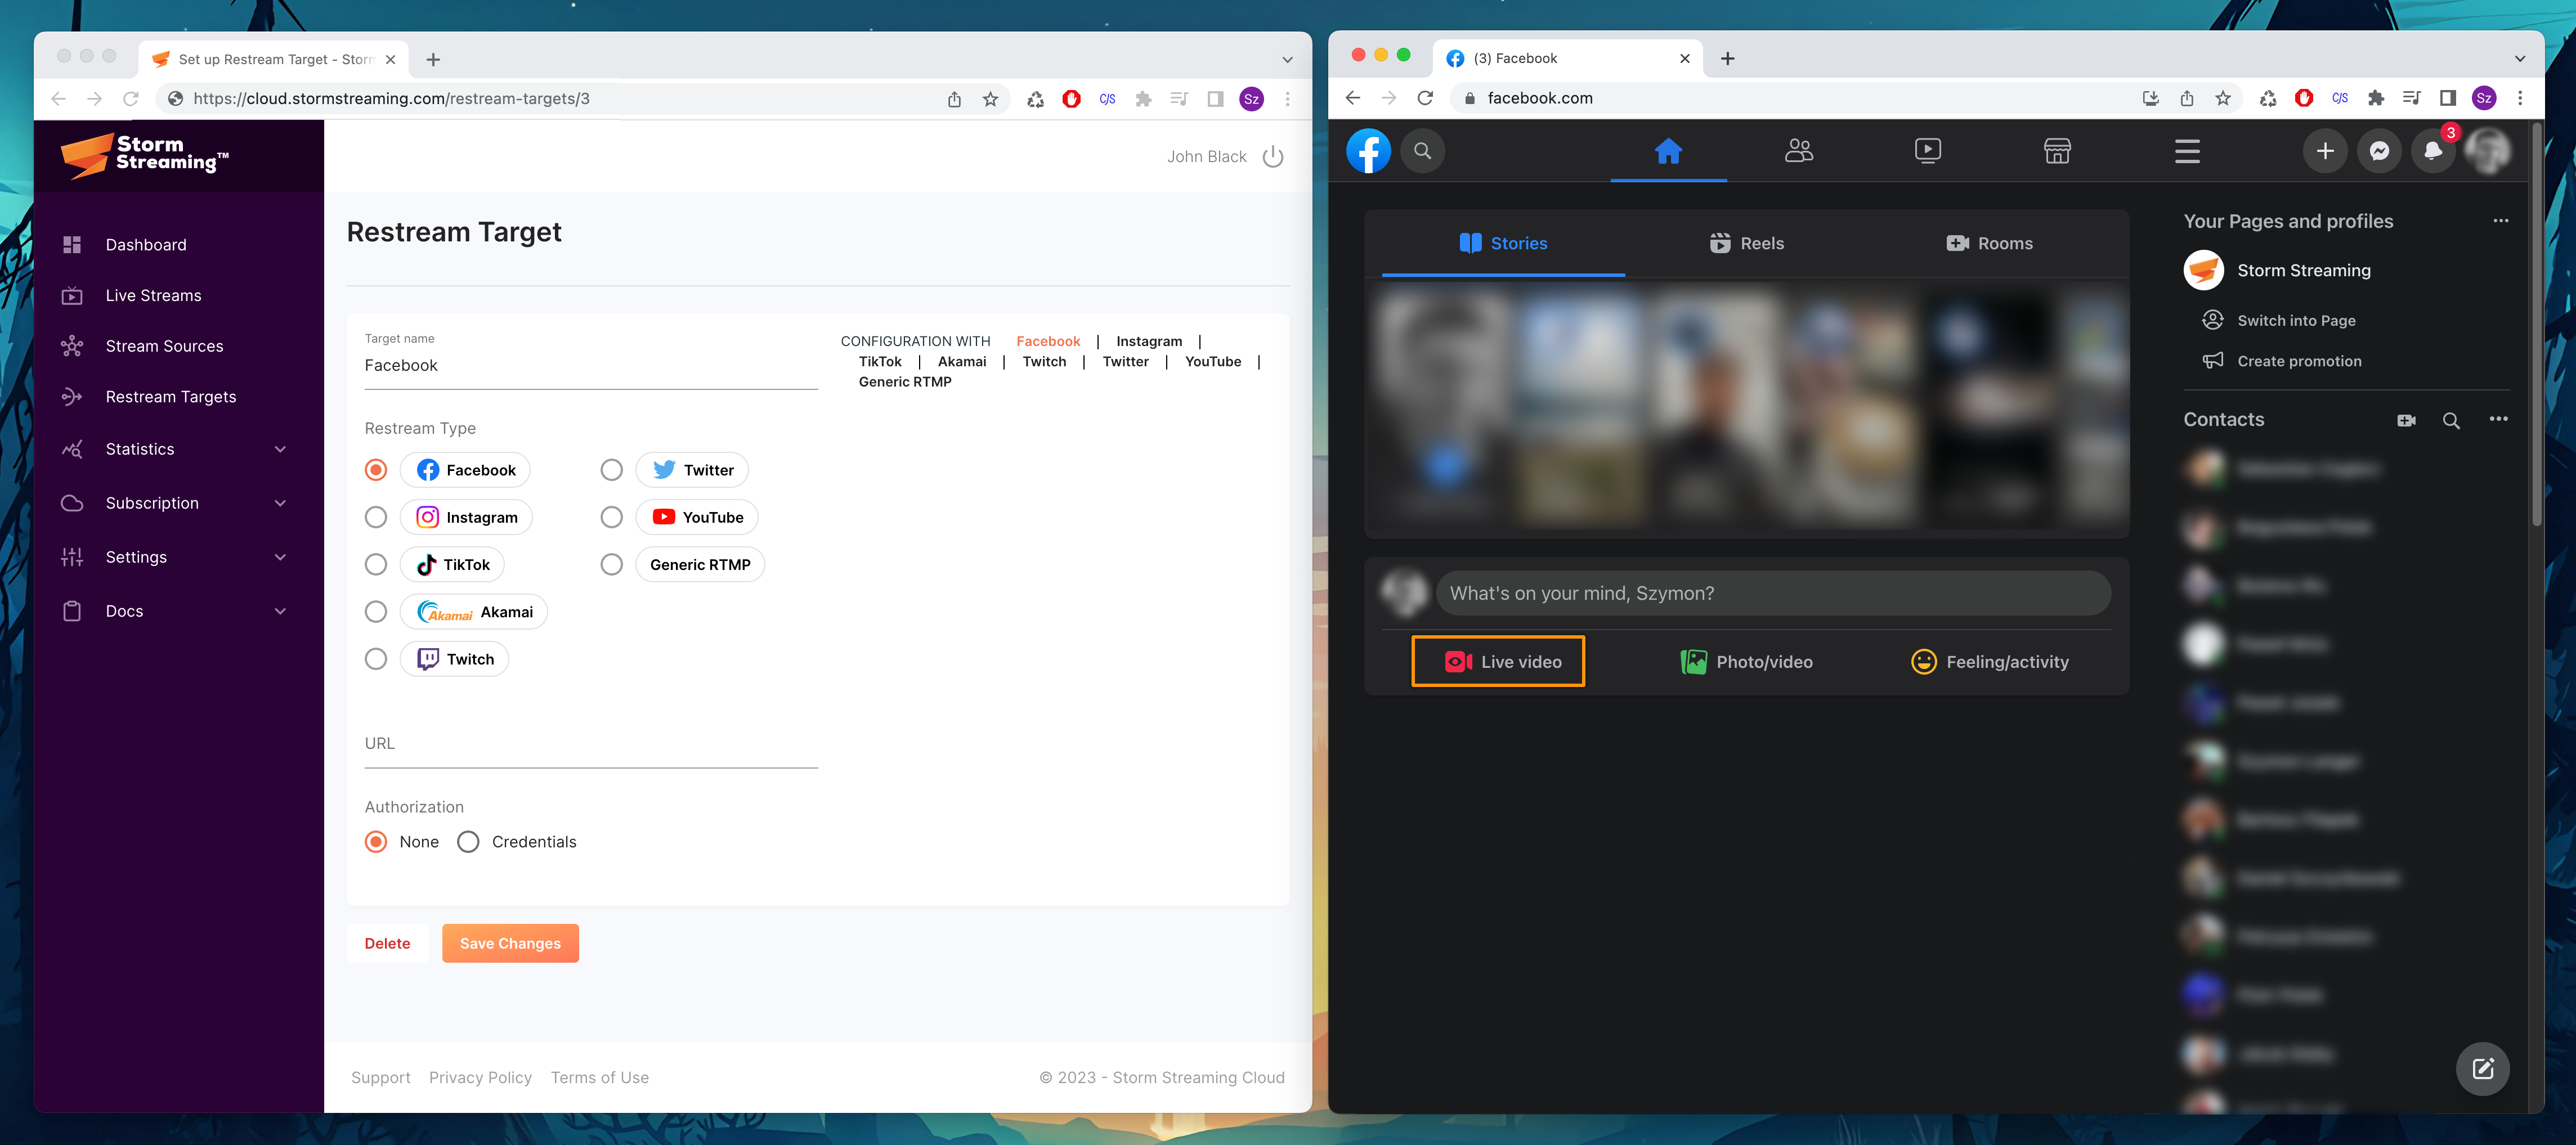Open Facebook hamburger menu icon
Viewport: 2576px width, 1145px height.
click(x=2187, y=151)
